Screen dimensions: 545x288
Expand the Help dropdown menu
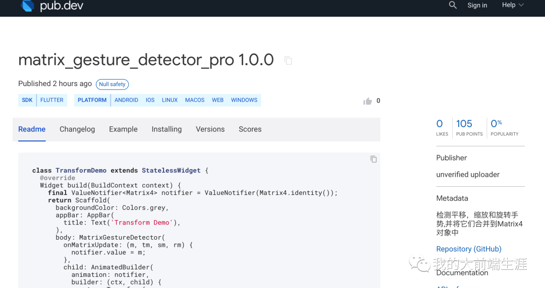click(513, 5)
